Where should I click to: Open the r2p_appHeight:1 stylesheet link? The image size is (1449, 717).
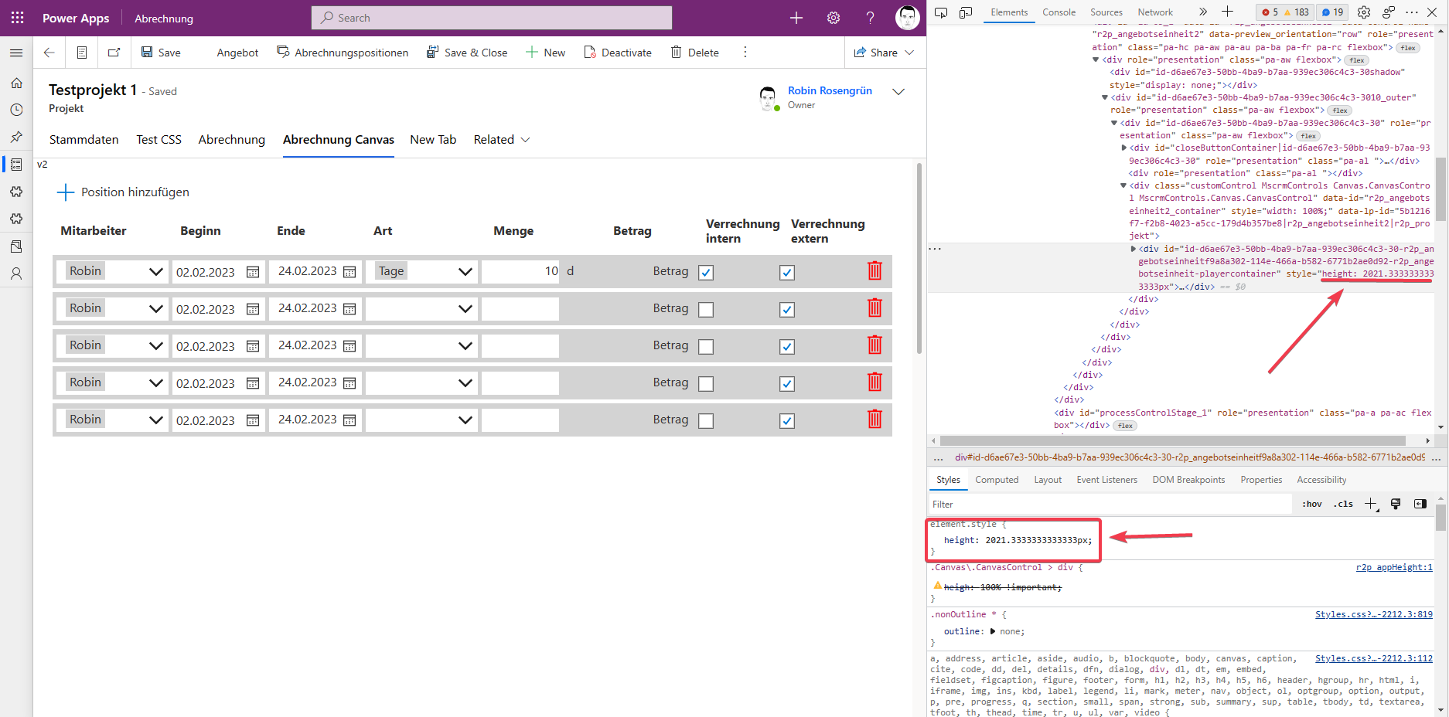pos(1394,567)
